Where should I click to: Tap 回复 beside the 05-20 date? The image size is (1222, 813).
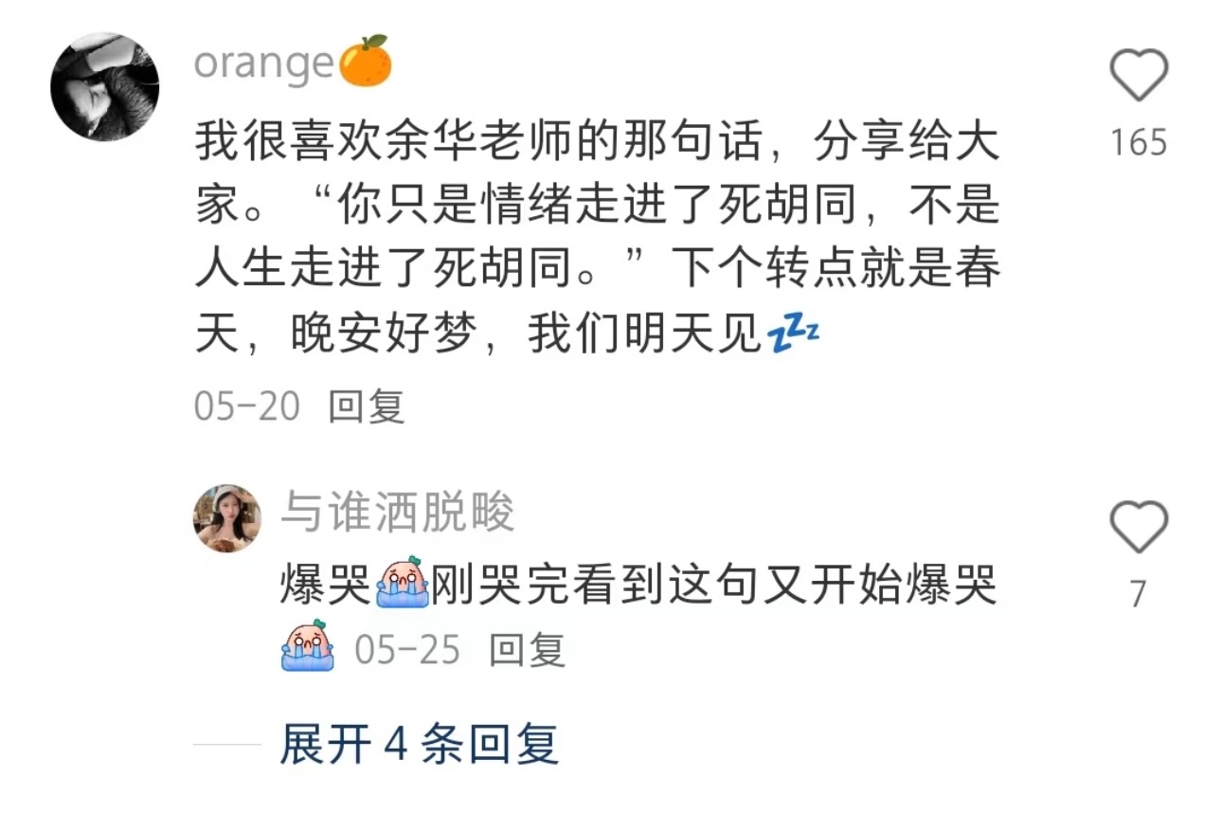point(367,406)
